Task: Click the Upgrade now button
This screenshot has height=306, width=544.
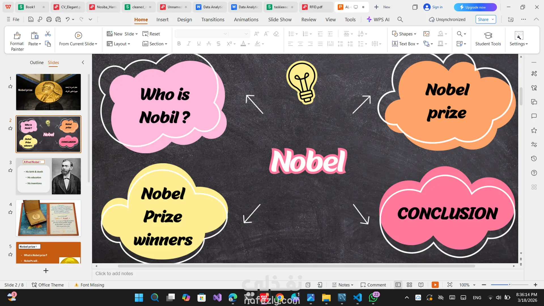Action: coord(475,7)
